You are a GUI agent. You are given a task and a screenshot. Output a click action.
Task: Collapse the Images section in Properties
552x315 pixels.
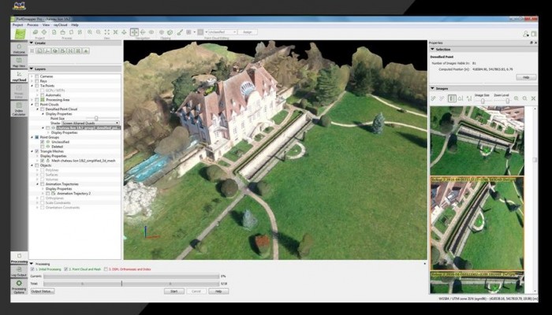click(x=432, y=88)
